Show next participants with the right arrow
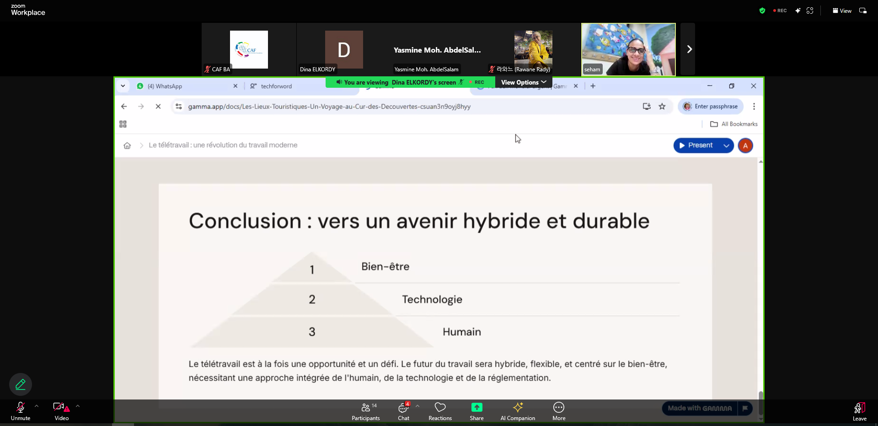 point(689,49)
